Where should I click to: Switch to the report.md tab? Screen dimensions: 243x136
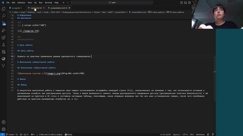point(36,8)
